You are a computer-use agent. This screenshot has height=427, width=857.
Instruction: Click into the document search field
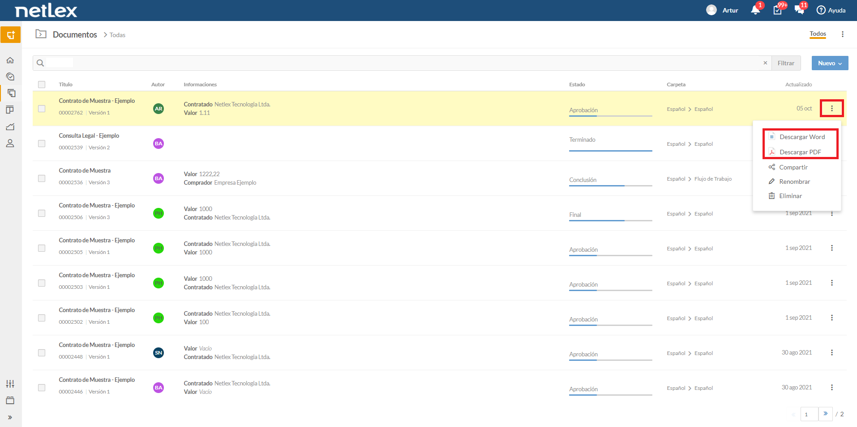[403, 63]
